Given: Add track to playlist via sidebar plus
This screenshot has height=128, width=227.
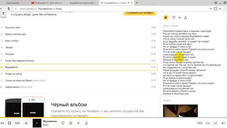Looking at the screenshot, I should [179, 17].
